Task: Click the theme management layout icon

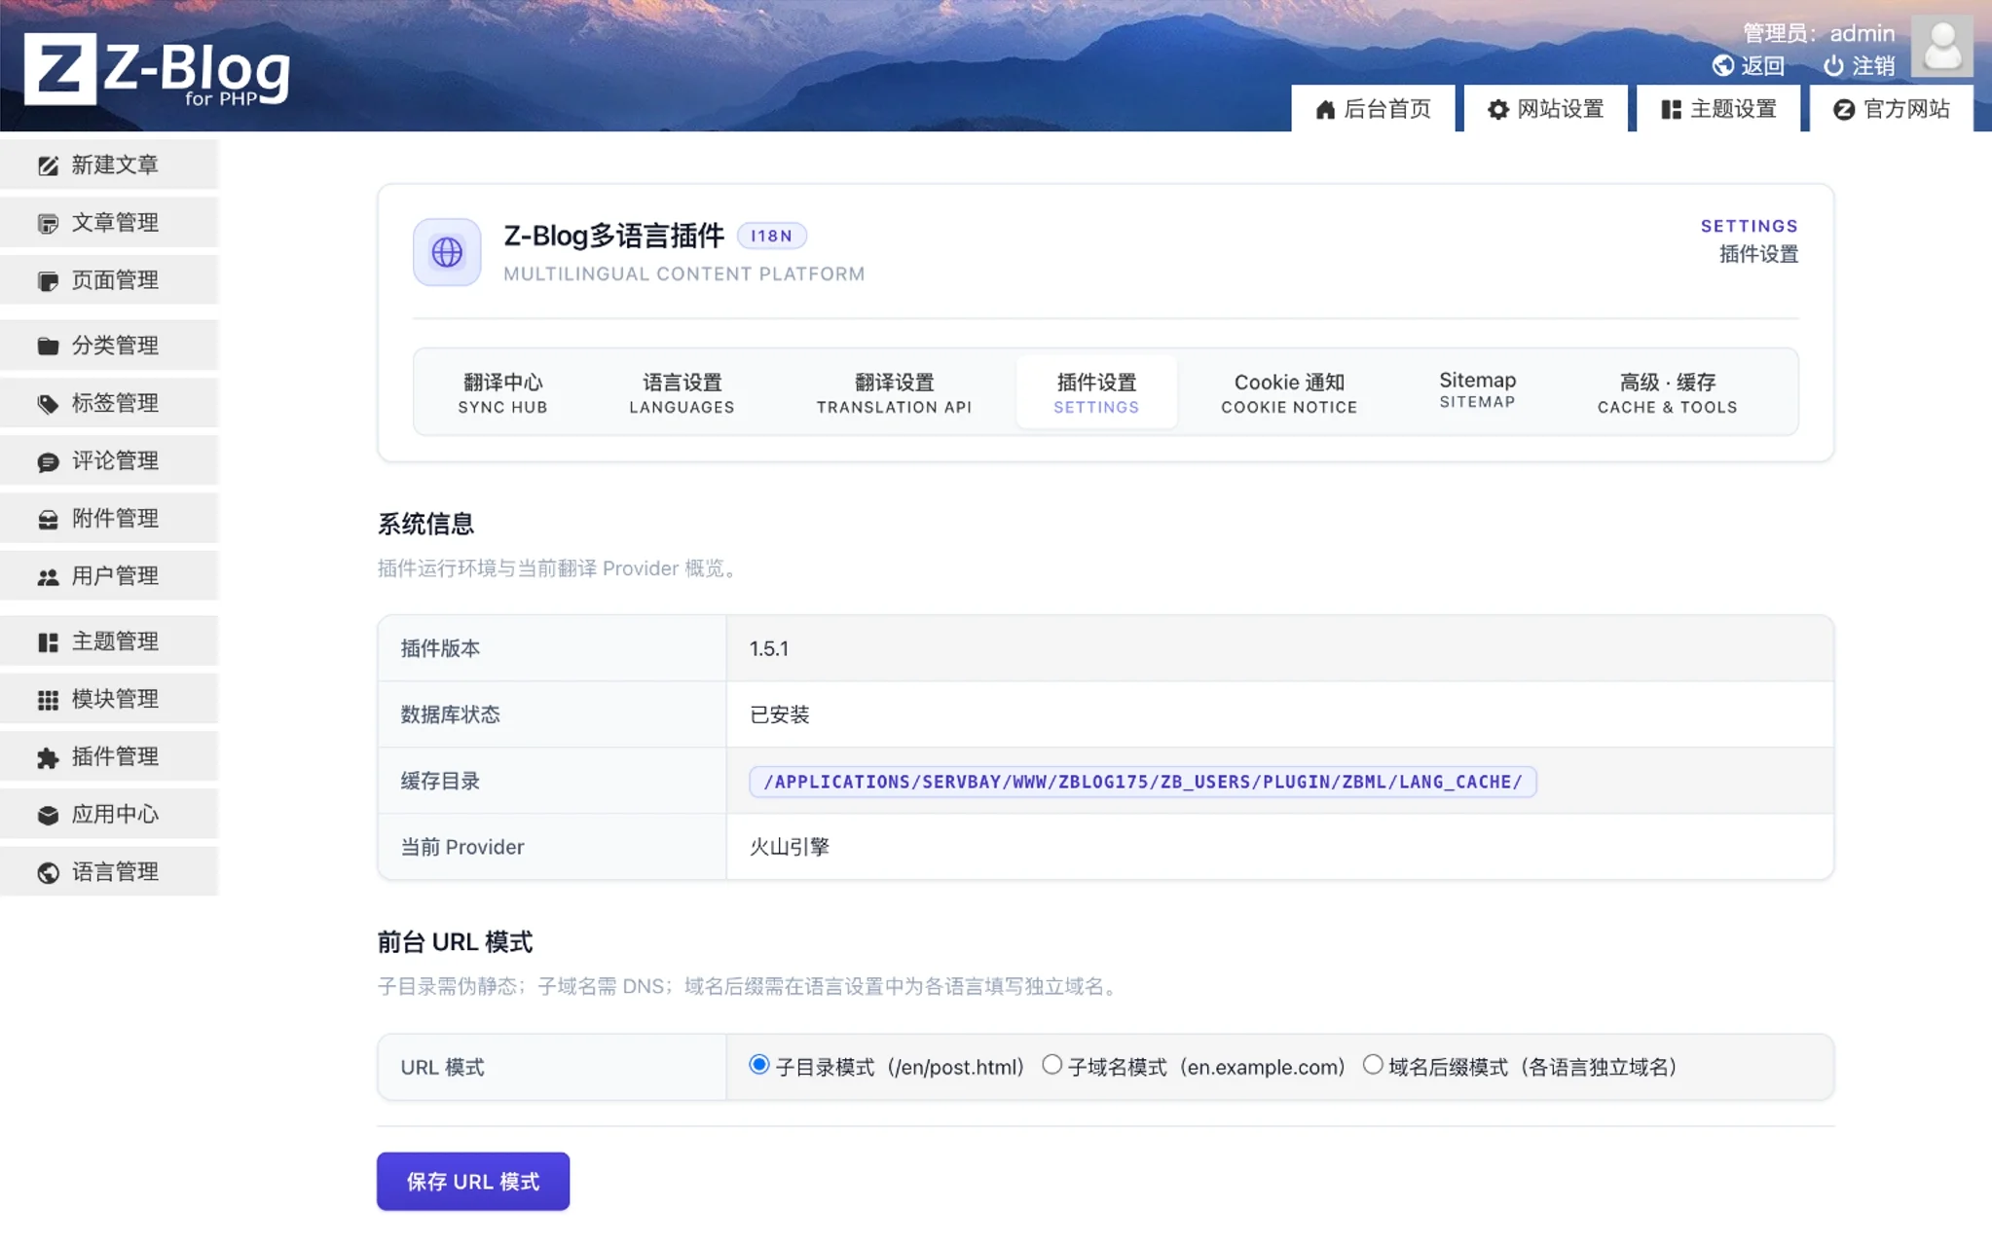Action: point(48,641)
